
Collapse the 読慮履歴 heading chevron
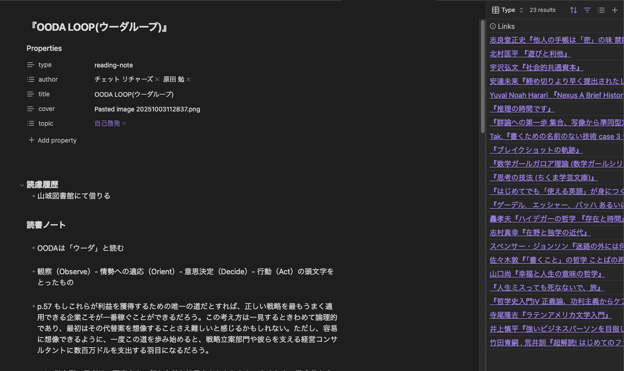pos(22,185)
